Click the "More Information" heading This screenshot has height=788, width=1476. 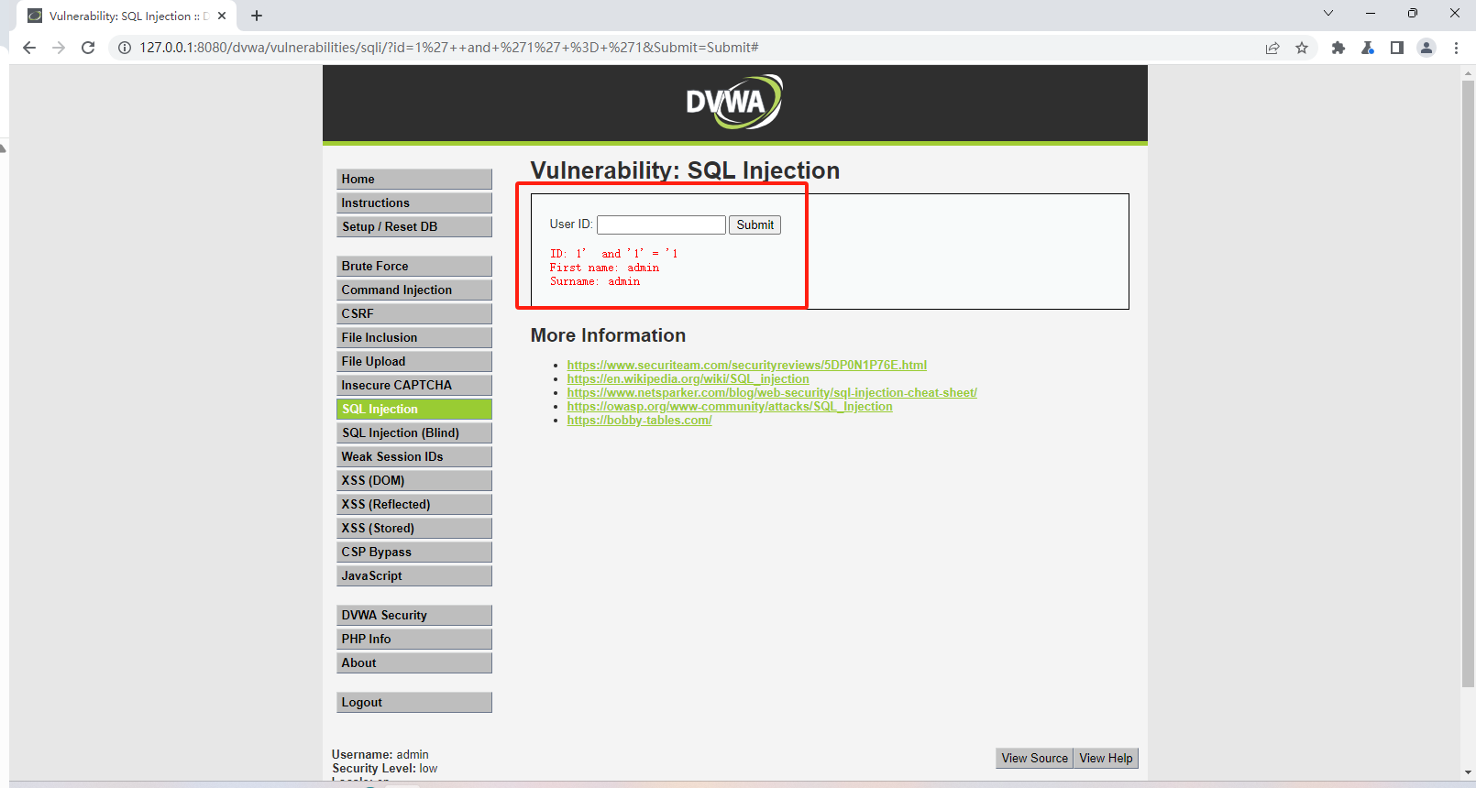click(x=608, y=335)
